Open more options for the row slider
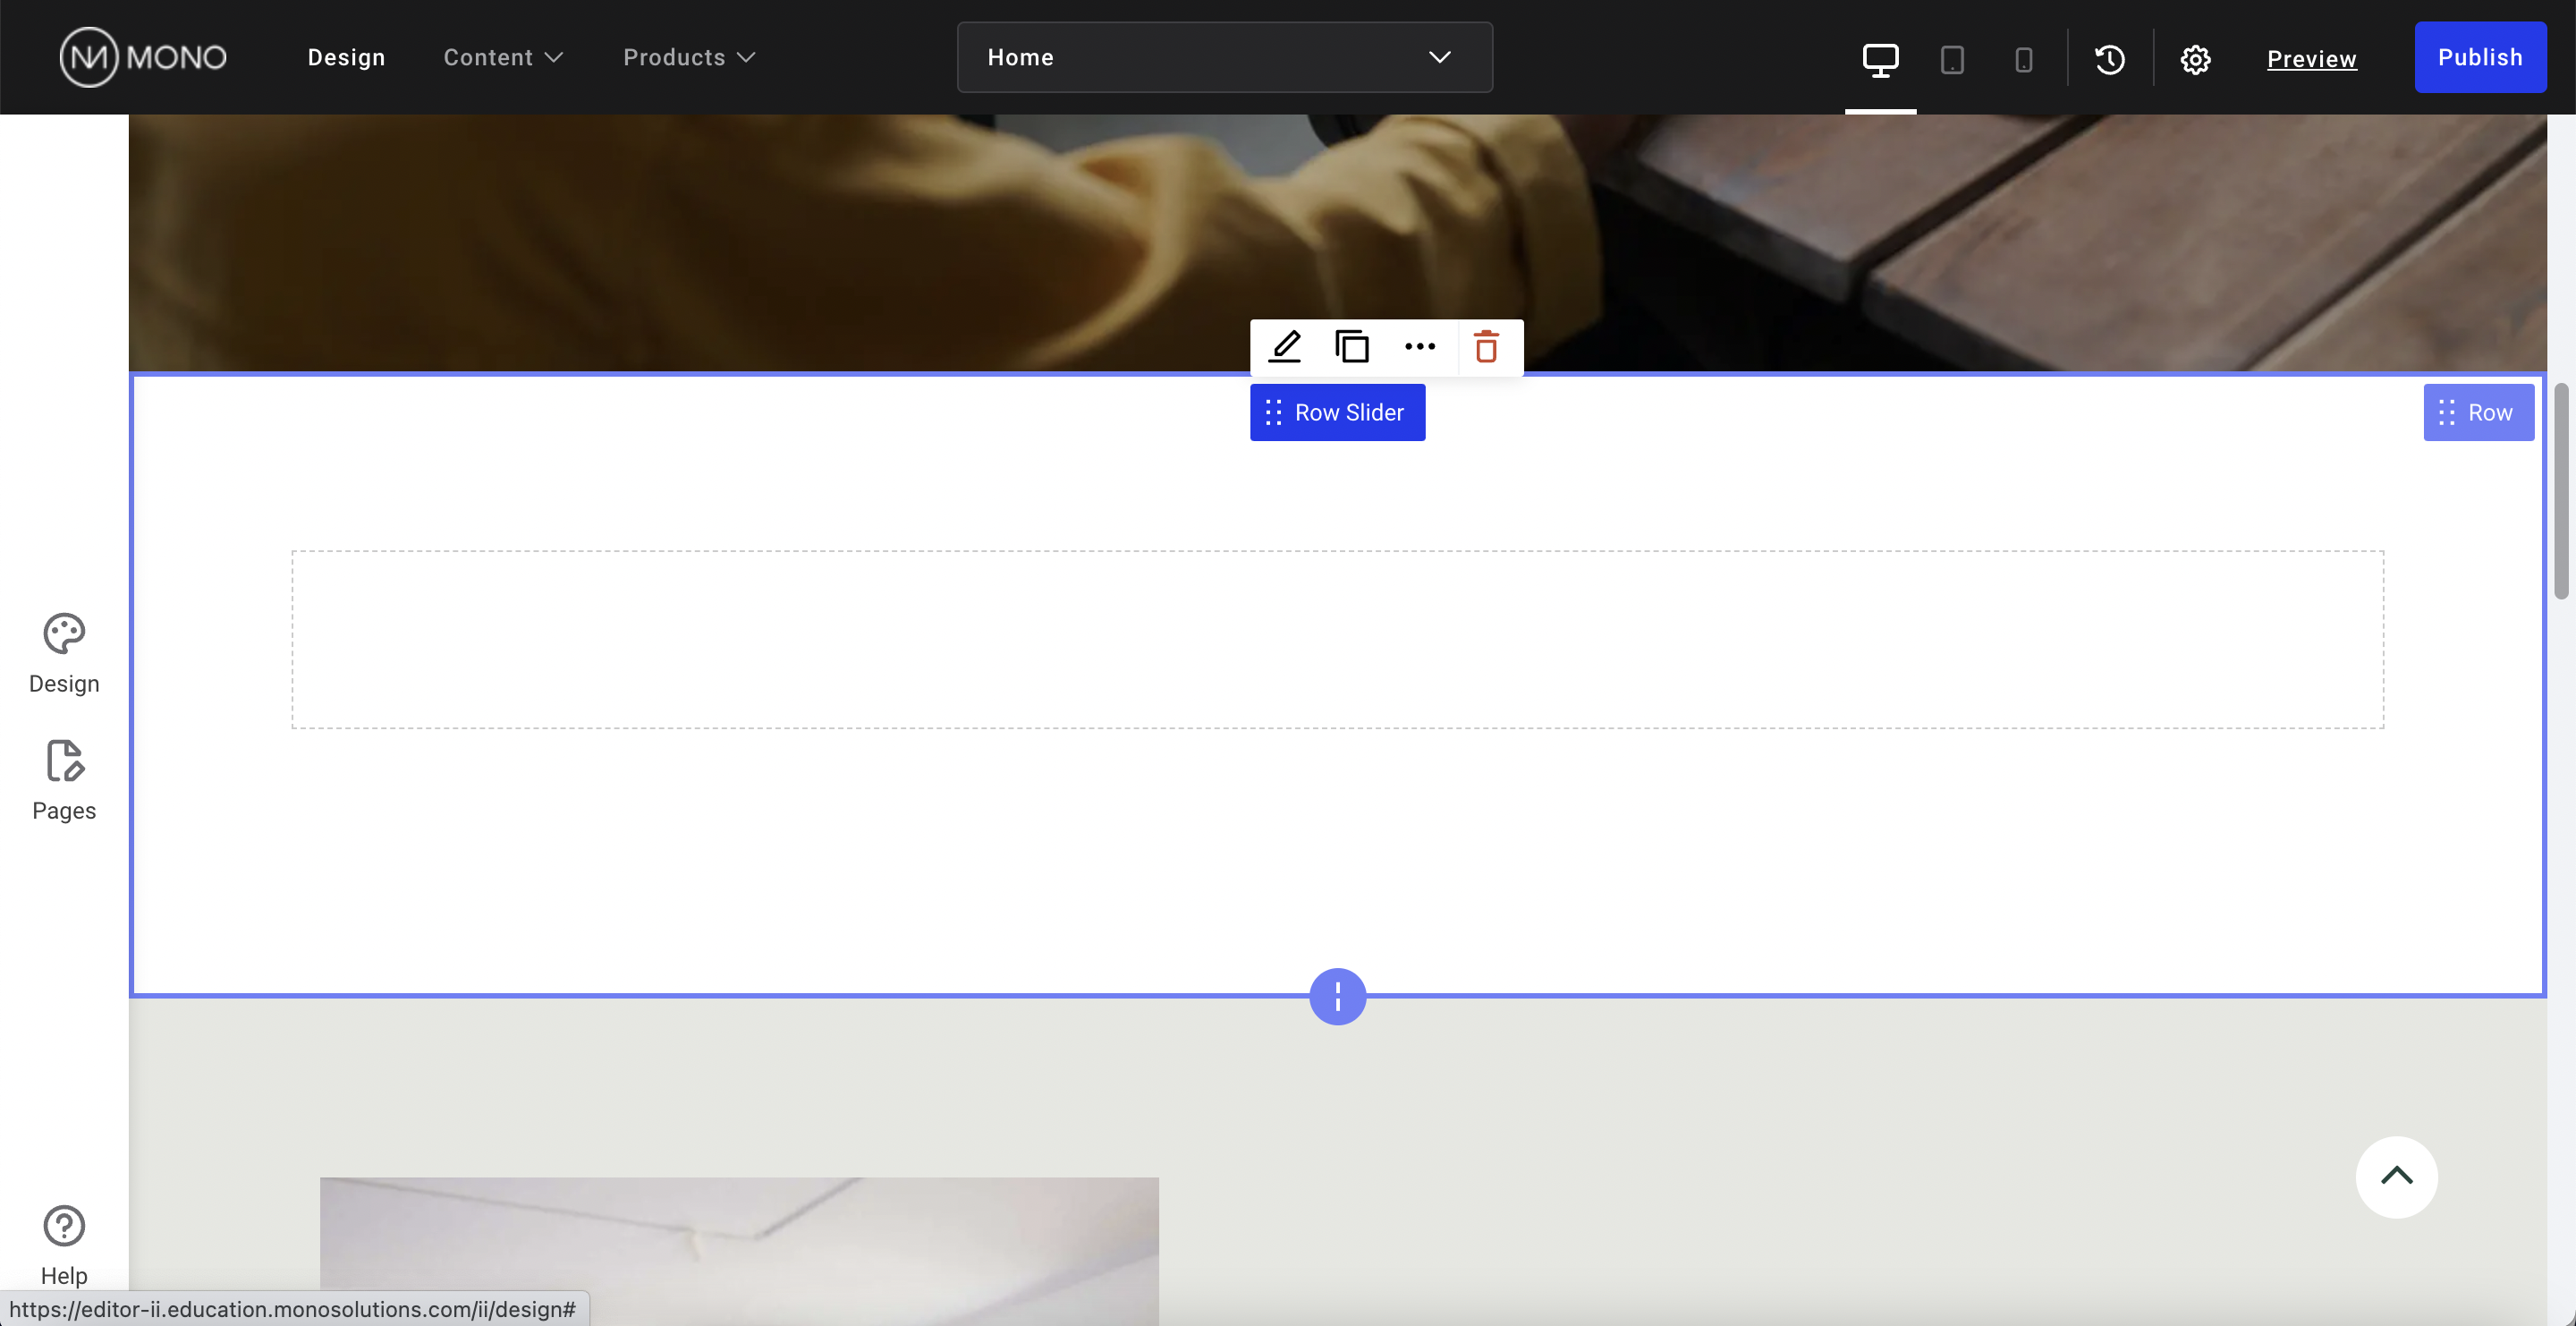This screenshot has width=2576, height=1326. (x=1420, y=347)
